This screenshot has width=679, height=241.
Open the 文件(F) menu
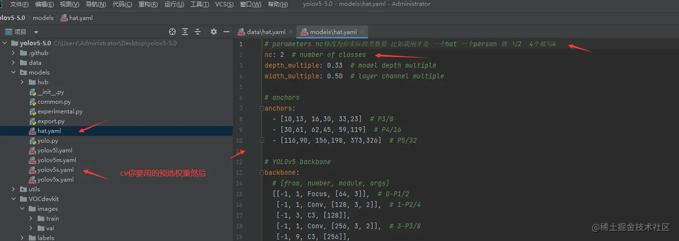[20, 4]
